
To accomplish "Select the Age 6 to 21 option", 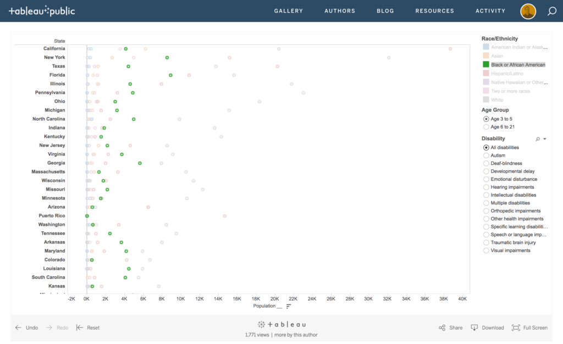I will [x=486, y=127].
